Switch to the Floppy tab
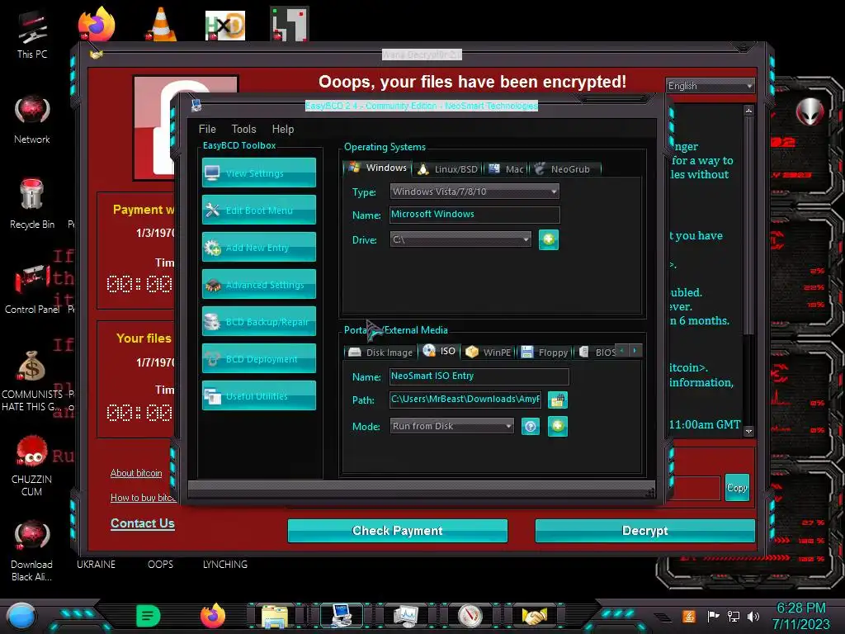Screen dimensions: 845x634 click(545, 352)
